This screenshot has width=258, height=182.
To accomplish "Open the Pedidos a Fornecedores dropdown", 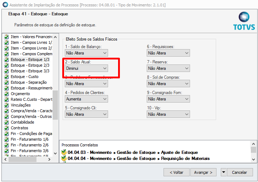I will pyautogui.click(x=86, y=84).
